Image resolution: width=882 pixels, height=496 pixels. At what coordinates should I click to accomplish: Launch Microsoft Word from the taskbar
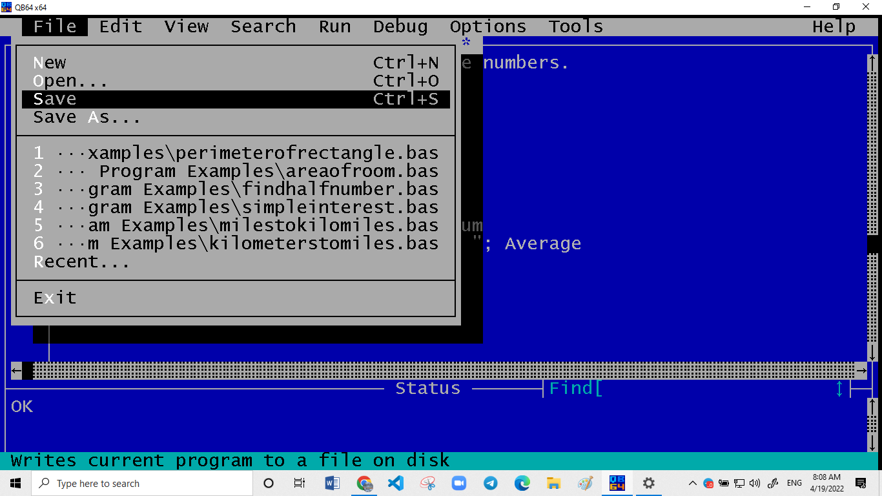coord(333,483)
